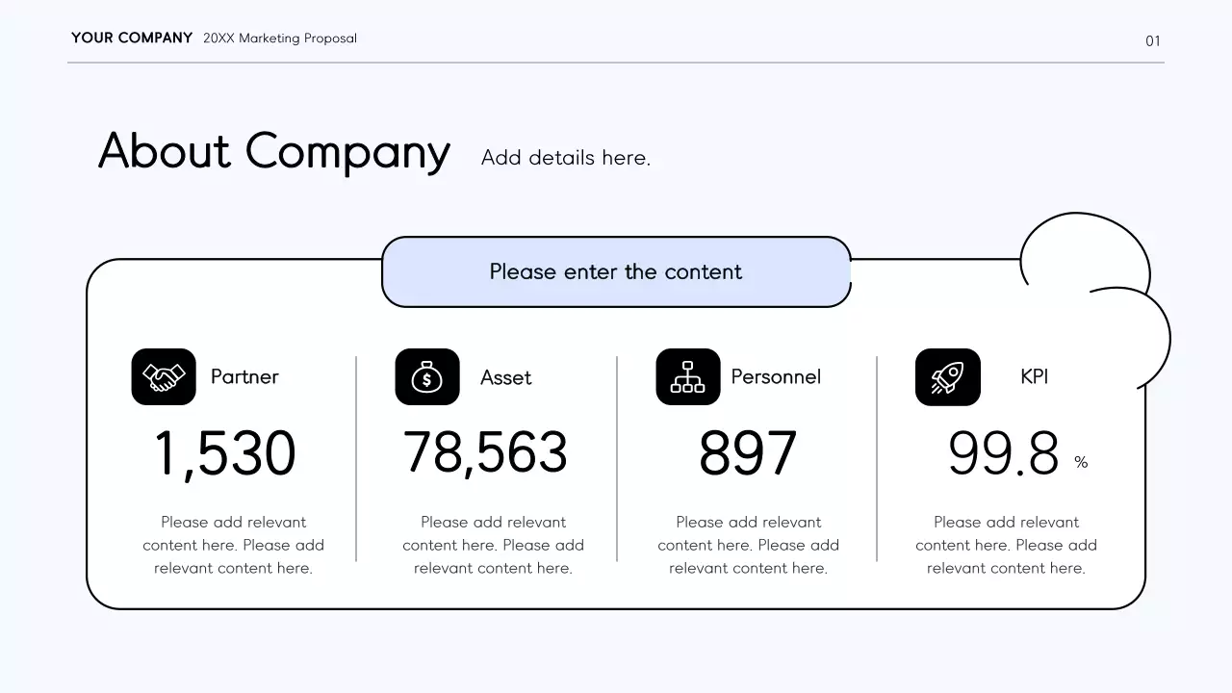The height and width of the screenshot is (693, 1232).
Task: Select the 'Add details here.' subtitle
Action: pyautogui.click(x=566, y=158)
